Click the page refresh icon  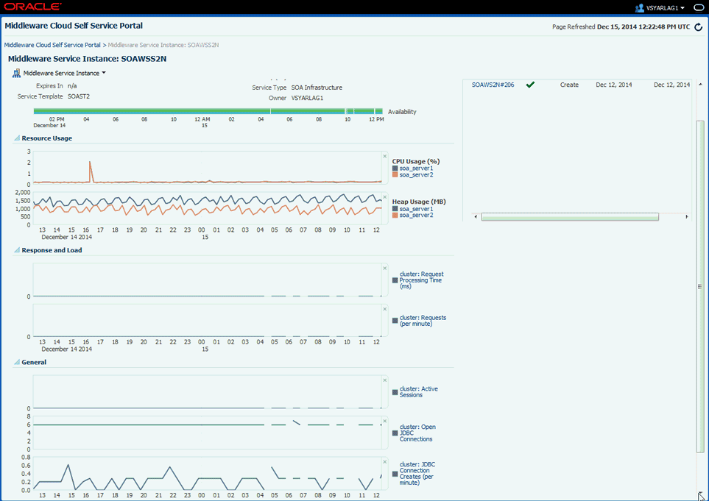pyautogui.click(x=698, y=27)
